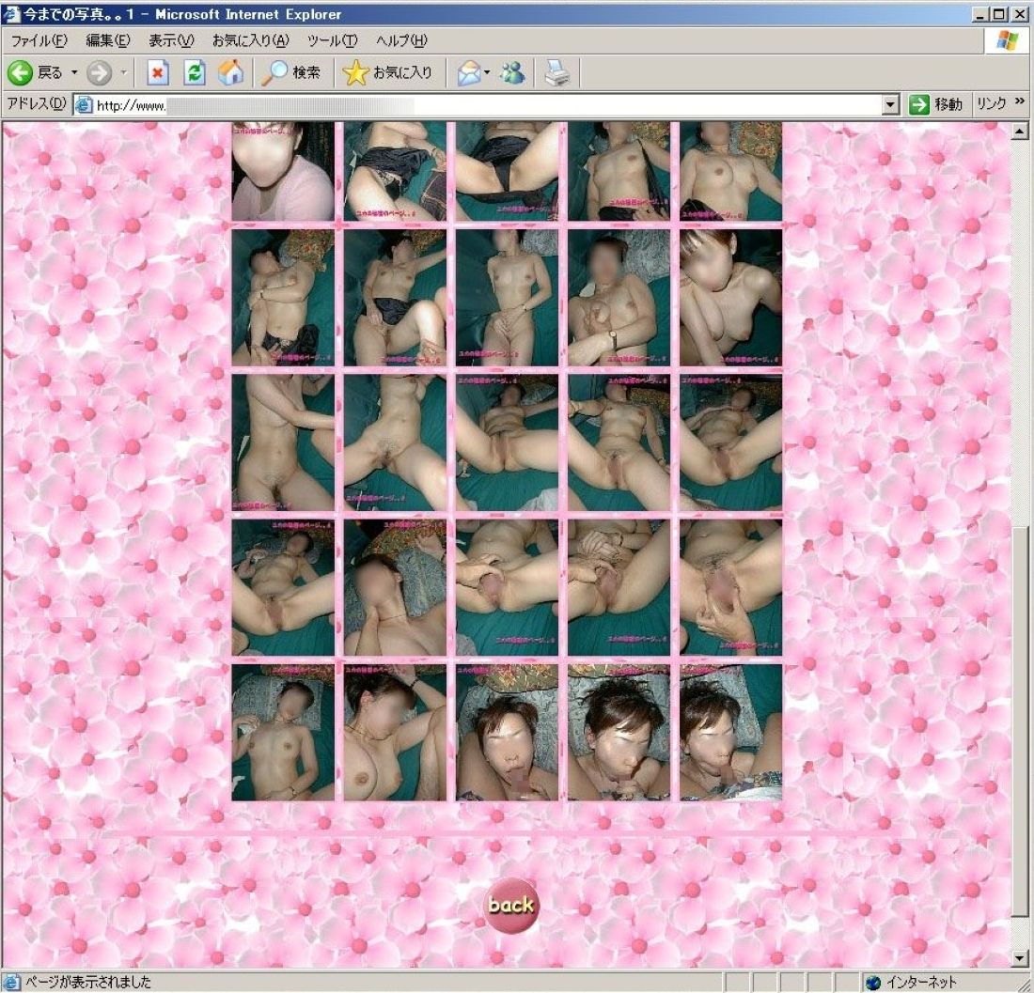The height and width of the screenshot is (993, 1034).
Task: Go to the Home page icon
Action: pos(230,72)
